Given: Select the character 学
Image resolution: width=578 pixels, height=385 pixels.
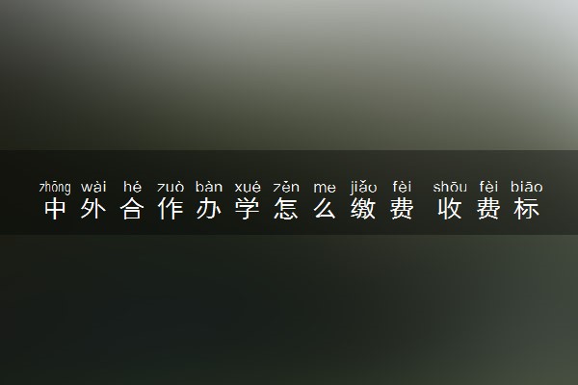Looking at the screenshot, I should (248, 209).
